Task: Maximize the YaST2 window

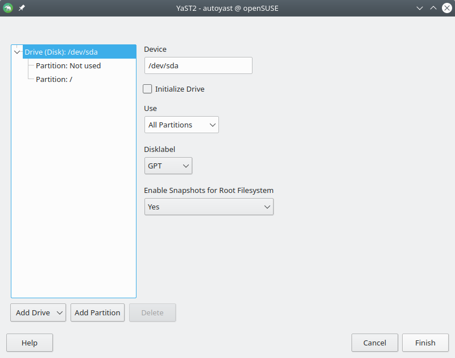Action: (433, 8)
